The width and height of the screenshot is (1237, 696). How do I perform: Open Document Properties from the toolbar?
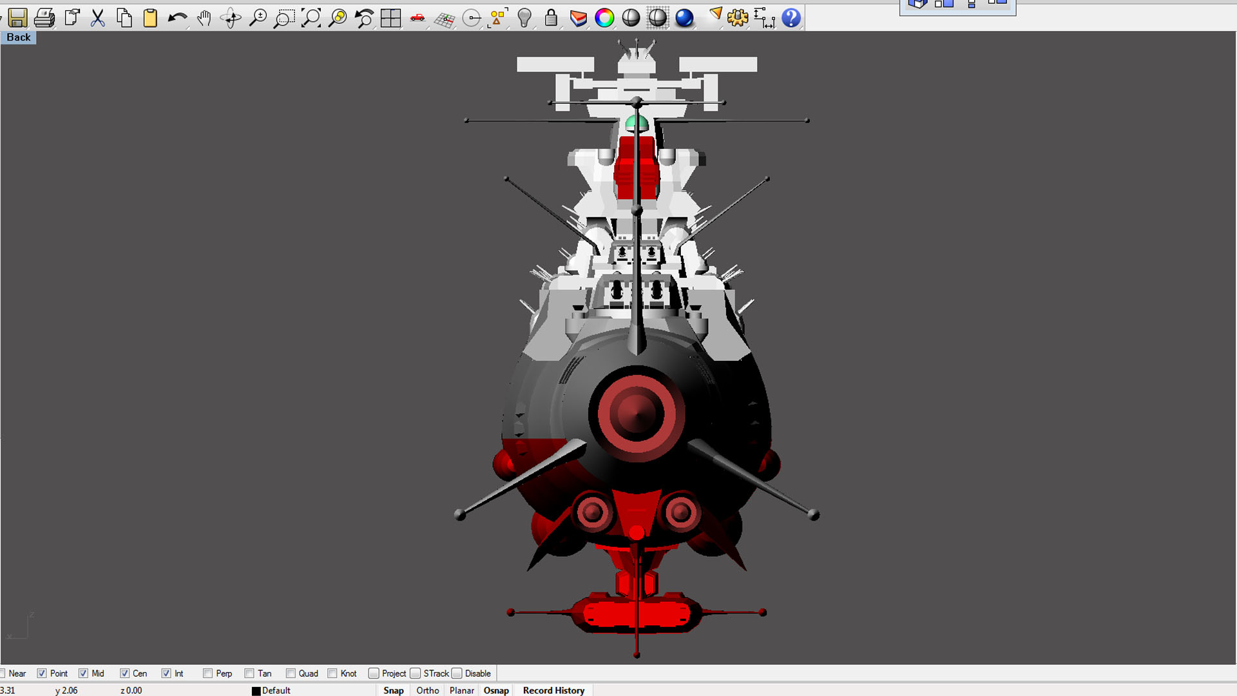72,17
